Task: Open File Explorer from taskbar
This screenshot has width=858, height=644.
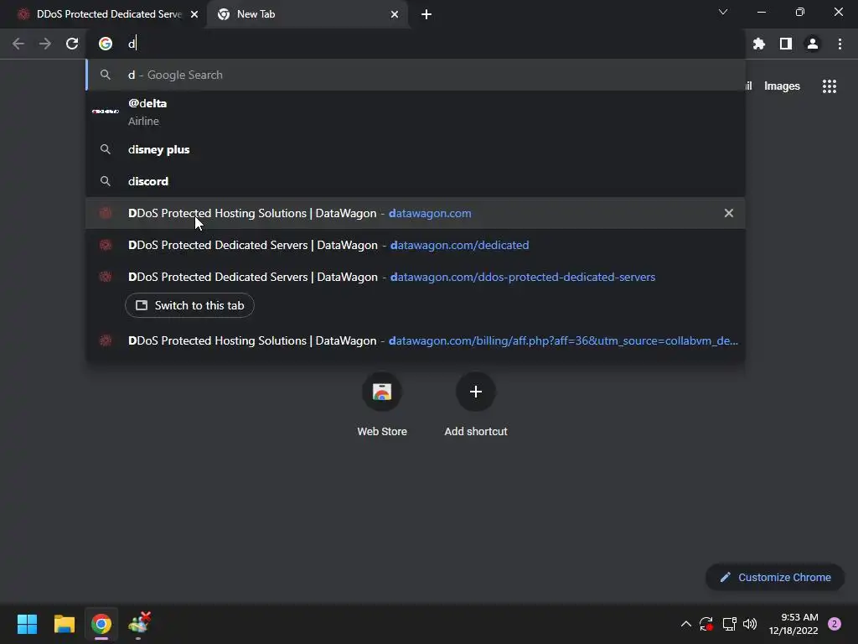Action: pos(64,624)
